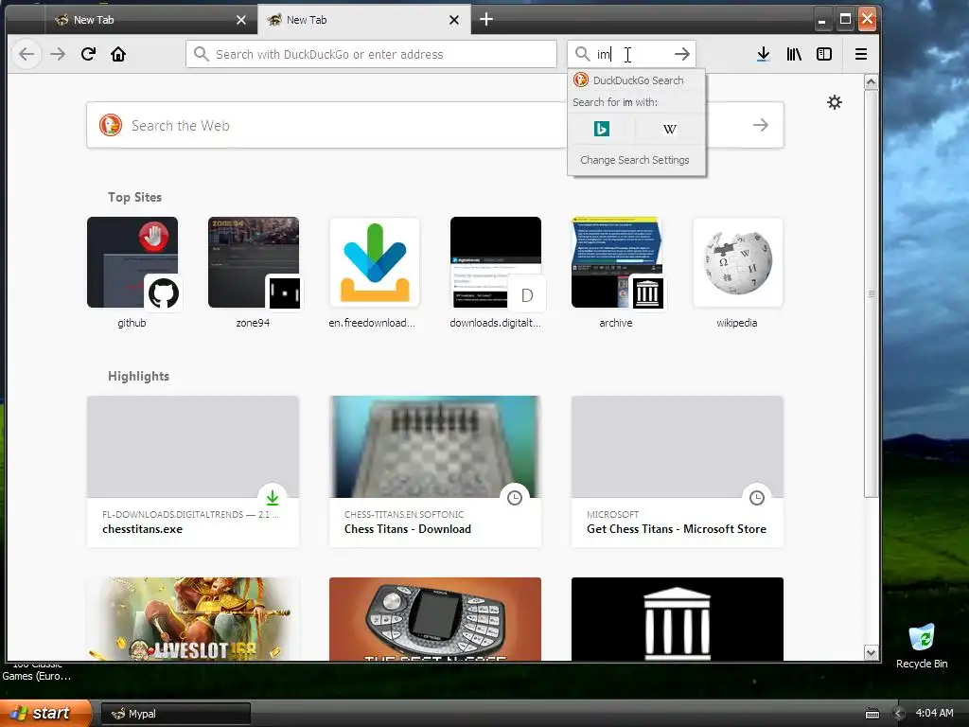Maximize the Mypal browser window
This screenshot has width=969, height=727.
tap(845, 19)
